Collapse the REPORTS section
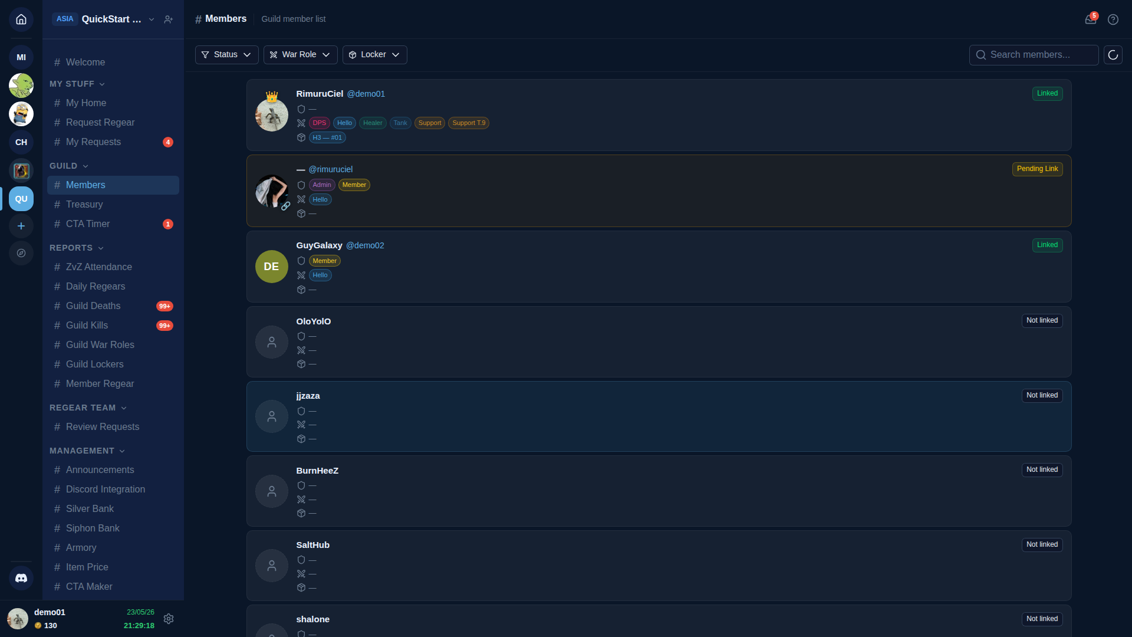 coord(77,248)
